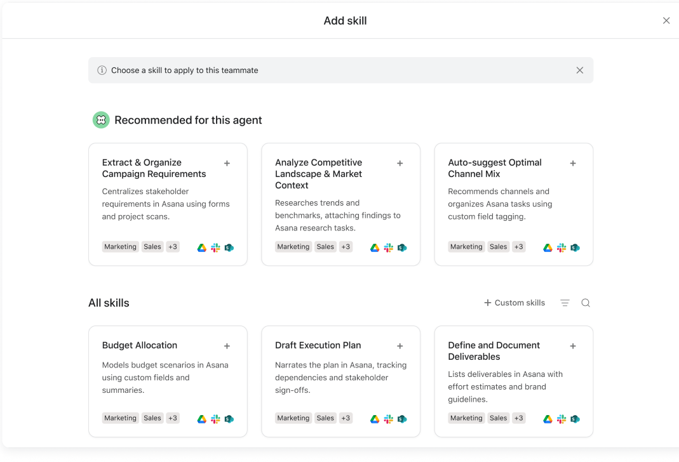
Task: Expand +3 tags on Budget Allocation card
Action: point(173,418)
